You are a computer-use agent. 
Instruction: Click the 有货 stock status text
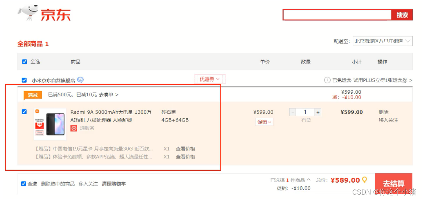(306, 120)
